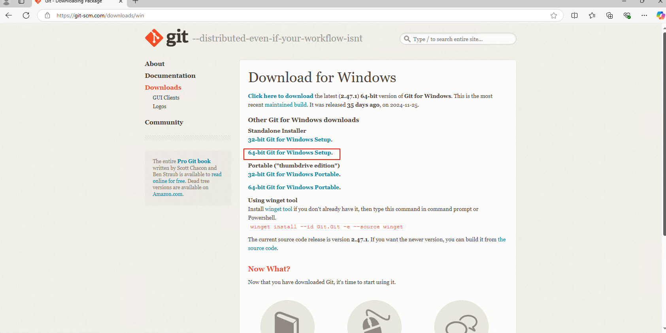Download 32-bit Git for Windows Setup

click(289, 139)
